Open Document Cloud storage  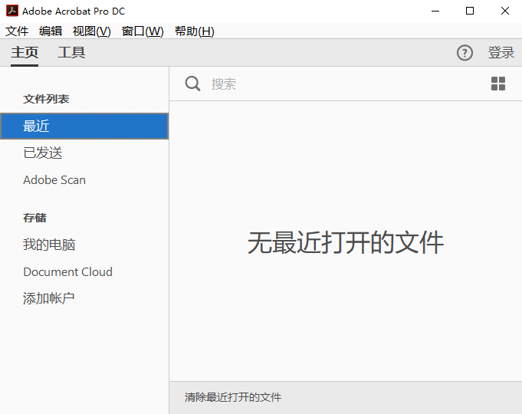67,271
